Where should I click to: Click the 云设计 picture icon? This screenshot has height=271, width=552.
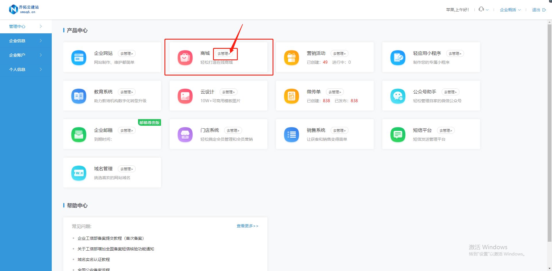185,96
